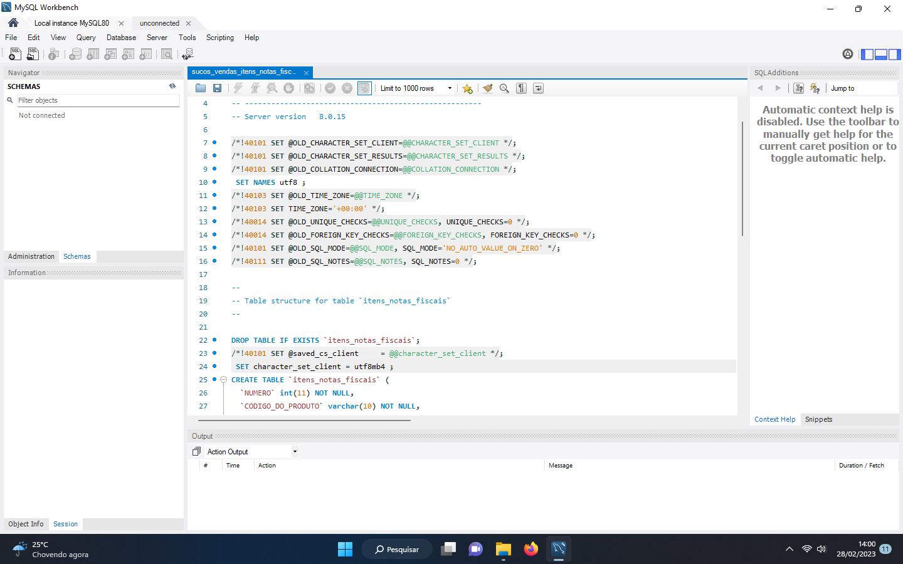Save the script to a file

click(217, 88)
